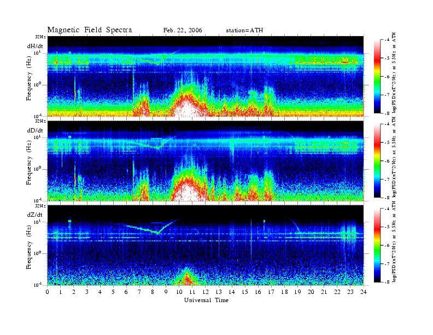Click the dH/dt color bar PSD units label
The height and width of the screenshot is (335, 433).
pos(395,73)
